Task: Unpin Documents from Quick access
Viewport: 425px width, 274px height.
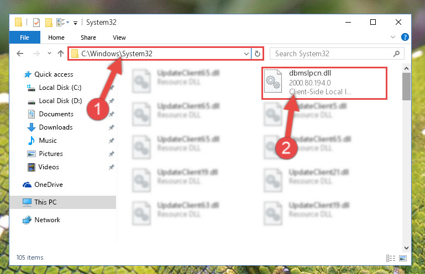Action: (112, 114)
